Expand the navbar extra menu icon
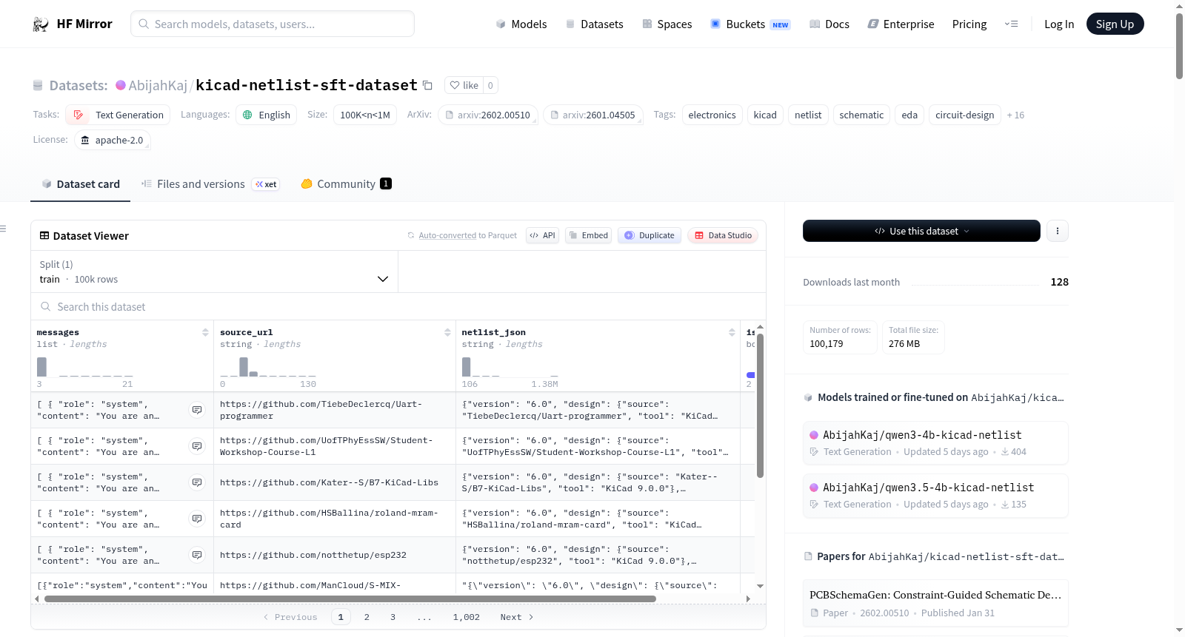This screenshot has width=1185, height=637. pyautogui.click(x=1011, y=24)
